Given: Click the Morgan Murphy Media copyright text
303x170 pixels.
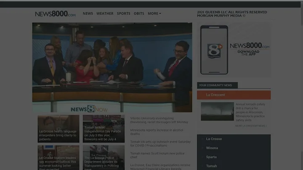Looking at the screenshot, I should tap(232, 14).
